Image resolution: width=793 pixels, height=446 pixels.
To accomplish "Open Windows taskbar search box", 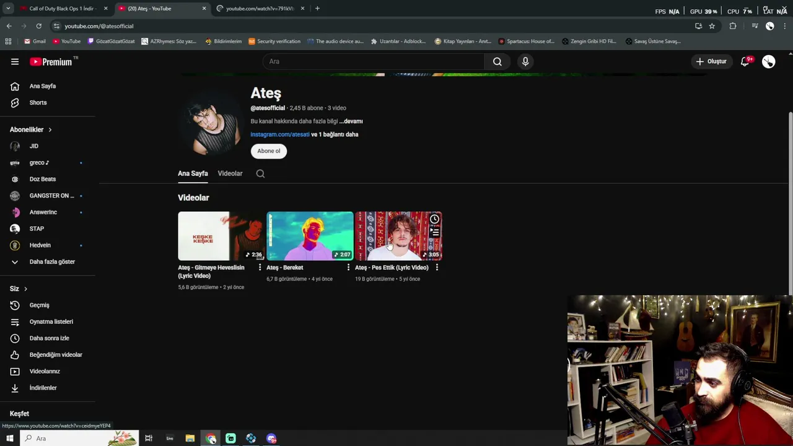I will (79, 439).
